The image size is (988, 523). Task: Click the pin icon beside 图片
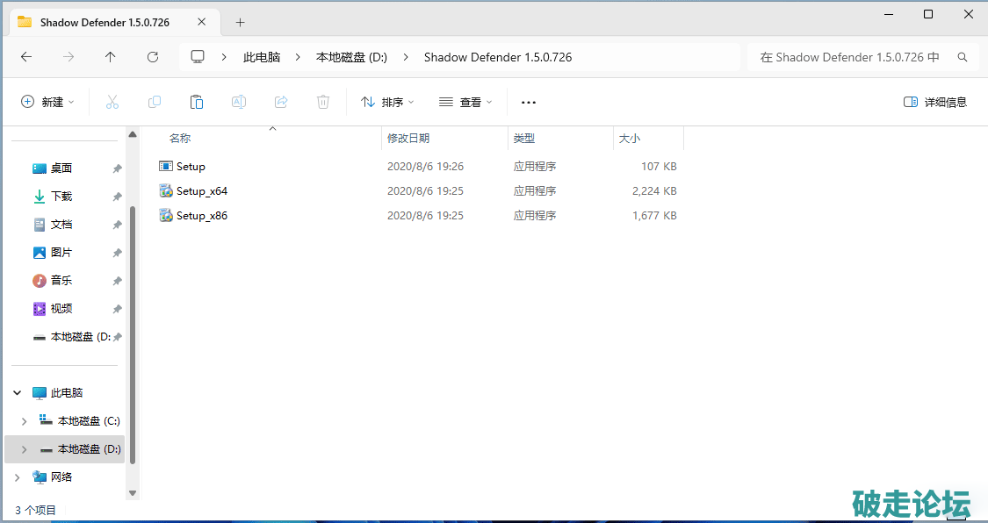pos(117,253)
